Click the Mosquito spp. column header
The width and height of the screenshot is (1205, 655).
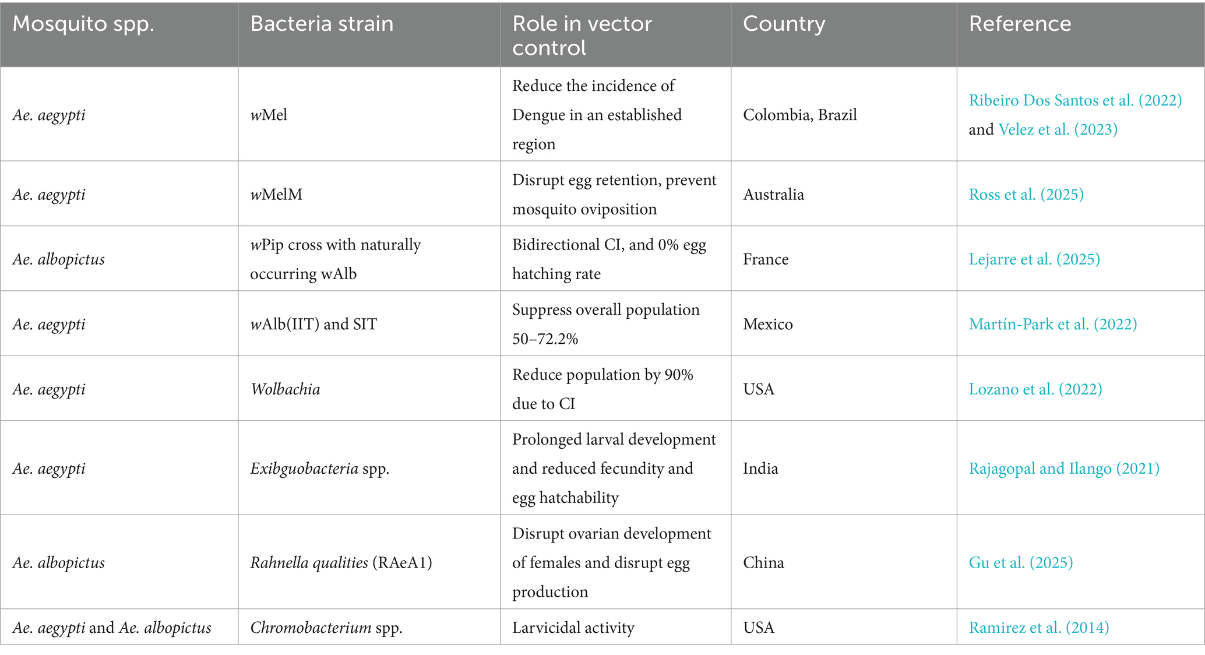point(83,24)
